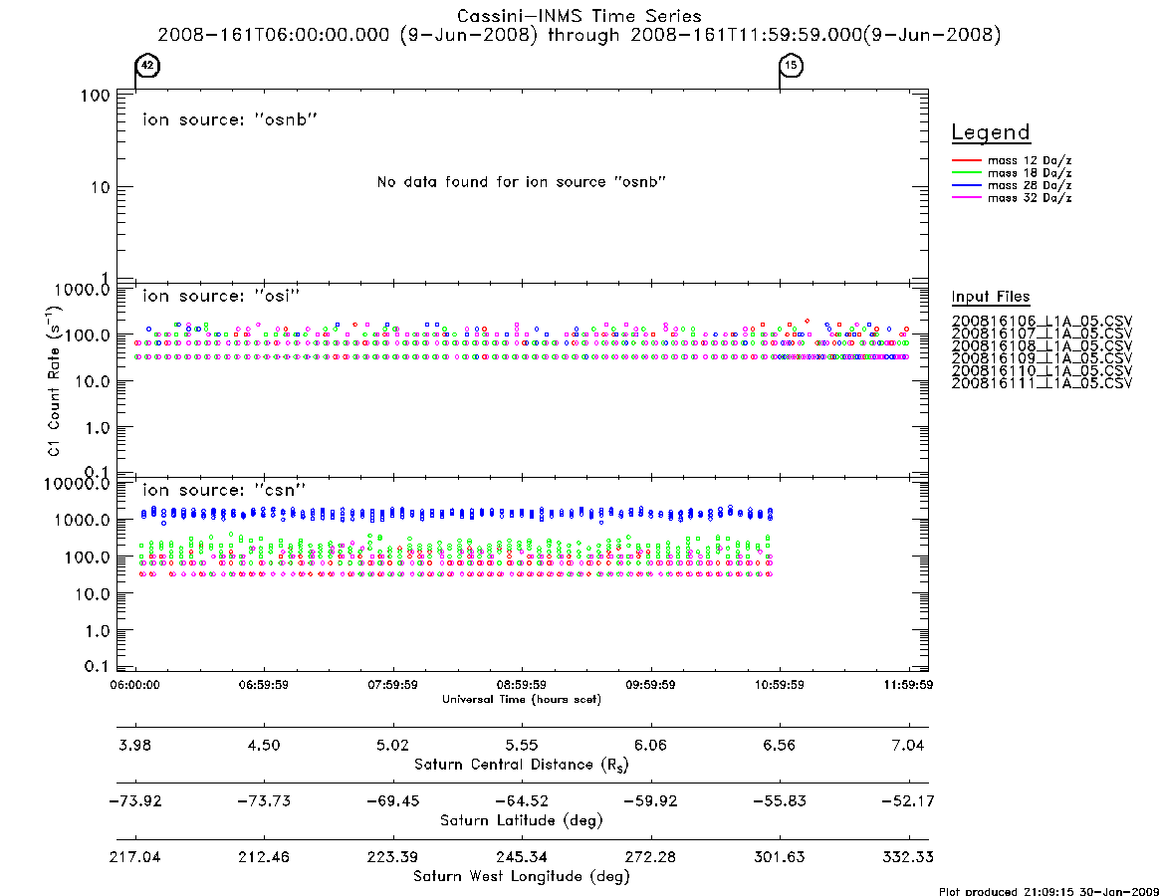Image resolution: width=1160 pixels, height=896 pixels.
Task: Click the 10000.0 tick of the csn panel
Action: [77, 484]
